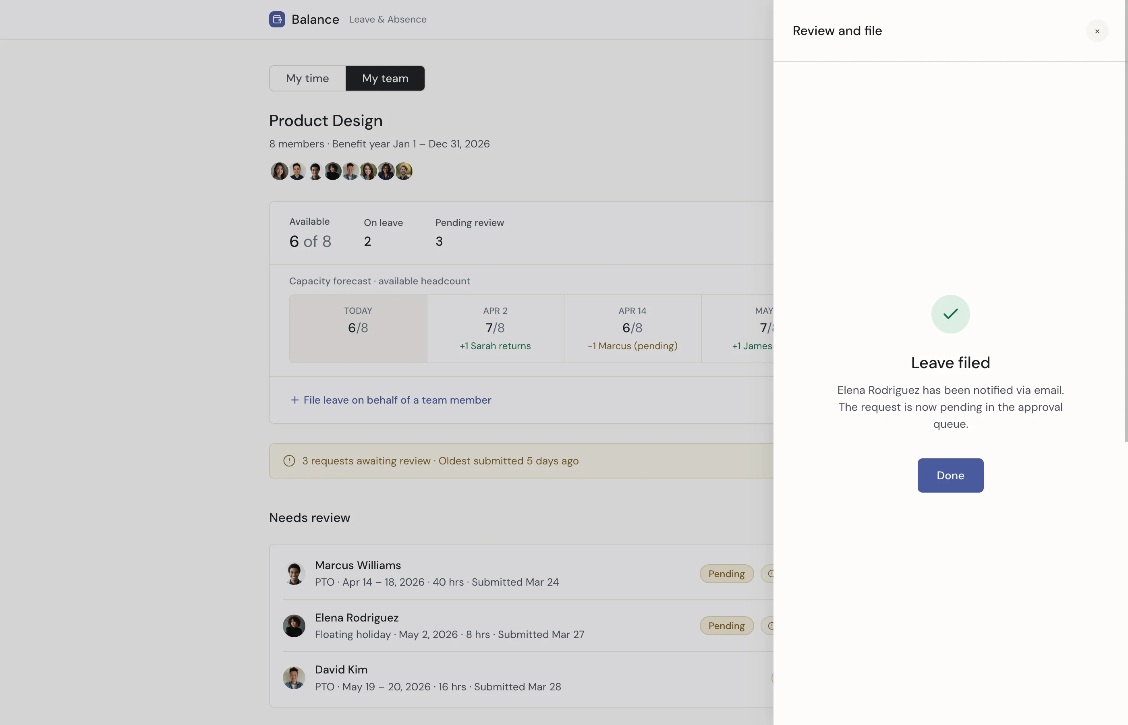Click the last team member avatar
This screenshot has width=1128, height=725.
tap(404, 171)
